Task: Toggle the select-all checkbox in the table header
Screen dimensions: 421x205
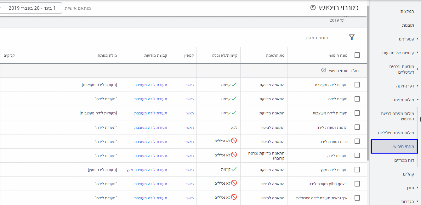Action: pyautogui.click(x=357, y=55)
